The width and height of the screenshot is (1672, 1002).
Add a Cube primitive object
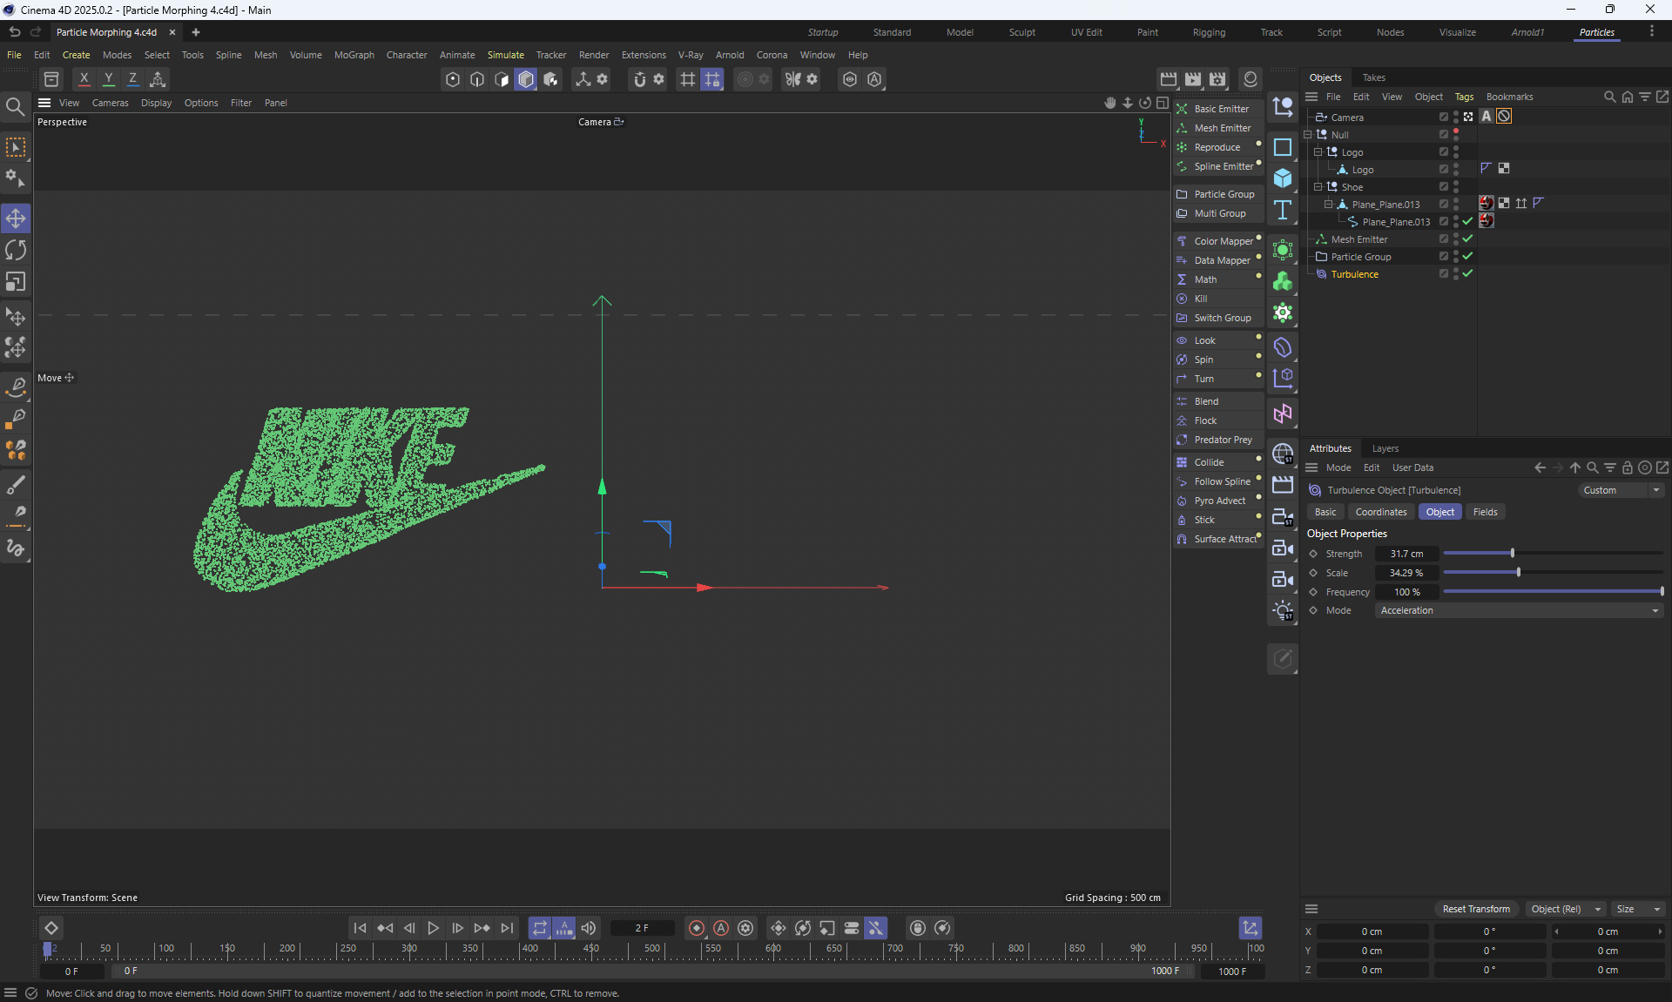1283,178
